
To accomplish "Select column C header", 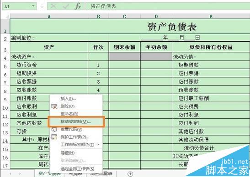I will [124, 16].
